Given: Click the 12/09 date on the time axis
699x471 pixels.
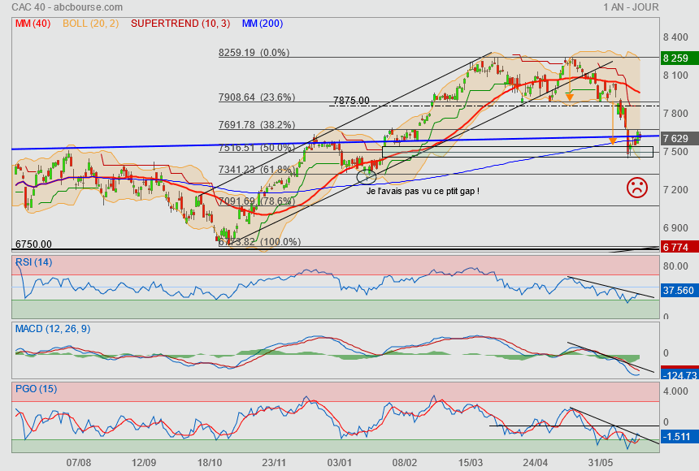Looking at the screenshot, I should pos(144,463).
